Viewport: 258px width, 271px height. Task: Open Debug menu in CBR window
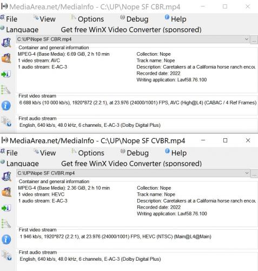point(134,19)
